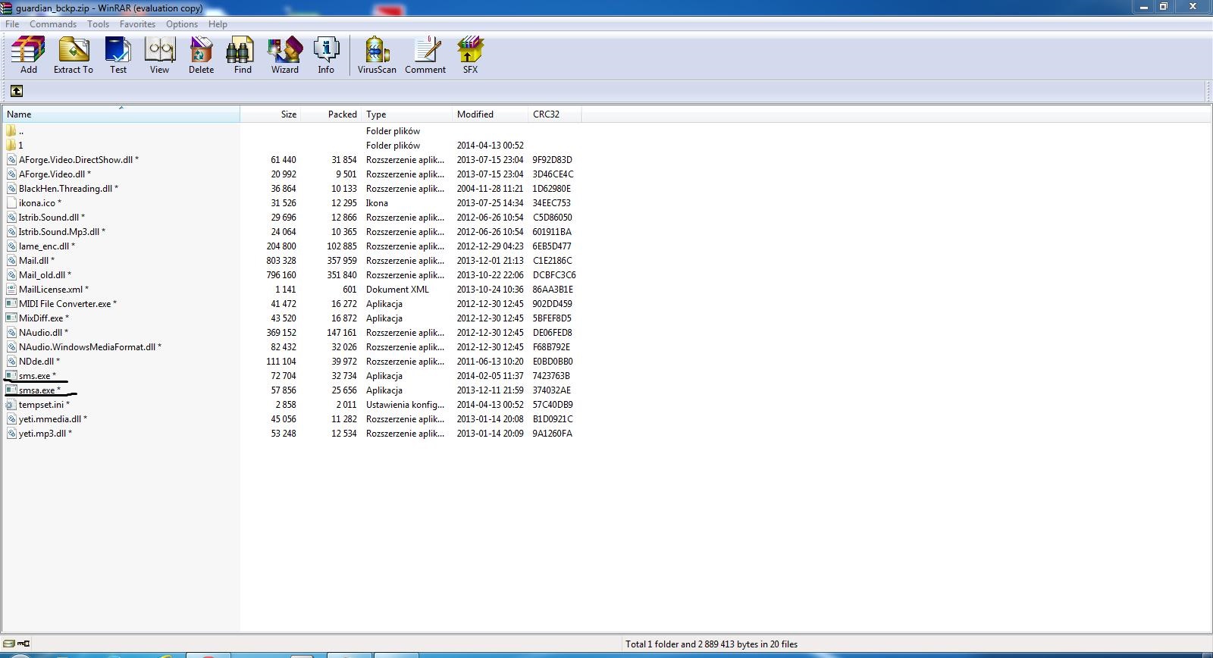Go up one folder level button
The width and height of the screenshot is (1213, 658).
pyautogui.click(x=16, y=91)
